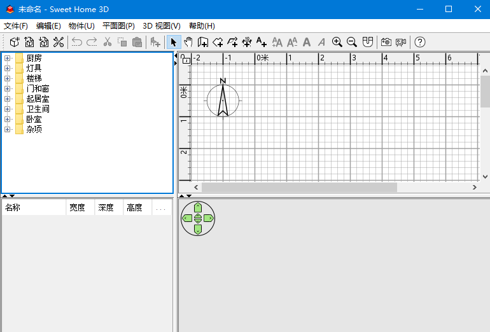Screen dimensions: 490x332
Task: Activate the Add text labels tool
Action: [x=262, y=42]
